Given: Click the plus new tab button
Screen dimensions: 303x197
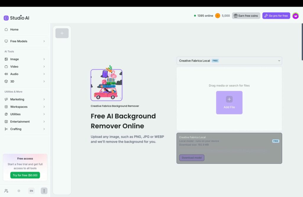Looking at the screenshot, I should click(62, 33).
